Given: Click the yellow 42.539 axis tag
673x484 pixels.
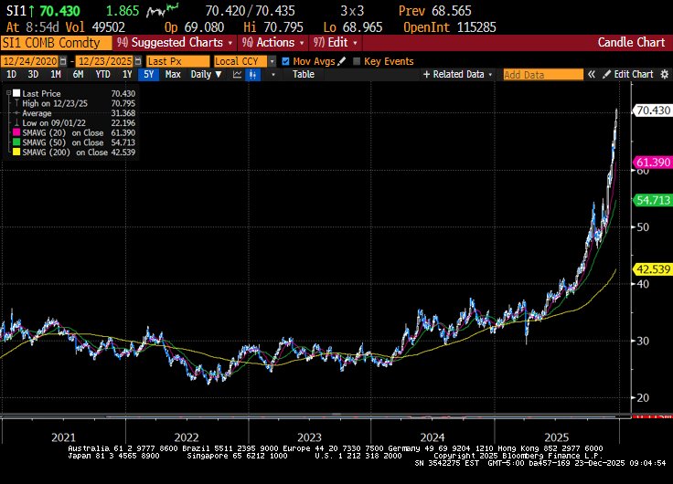Looking at the screenshot, I should (653, 269).
